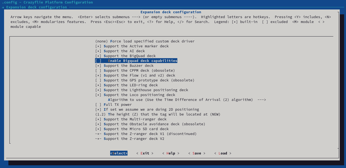Click the Expansion deck configuration breadcrumb
Viewport: 346px width, 168px height.
(37, 7)
